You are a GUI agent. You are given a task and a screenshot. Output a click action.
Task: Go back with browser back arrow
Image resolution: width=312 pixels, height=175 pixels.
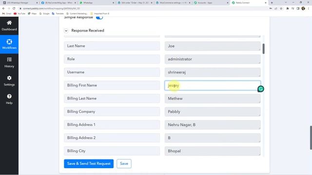tap(3, 9)
